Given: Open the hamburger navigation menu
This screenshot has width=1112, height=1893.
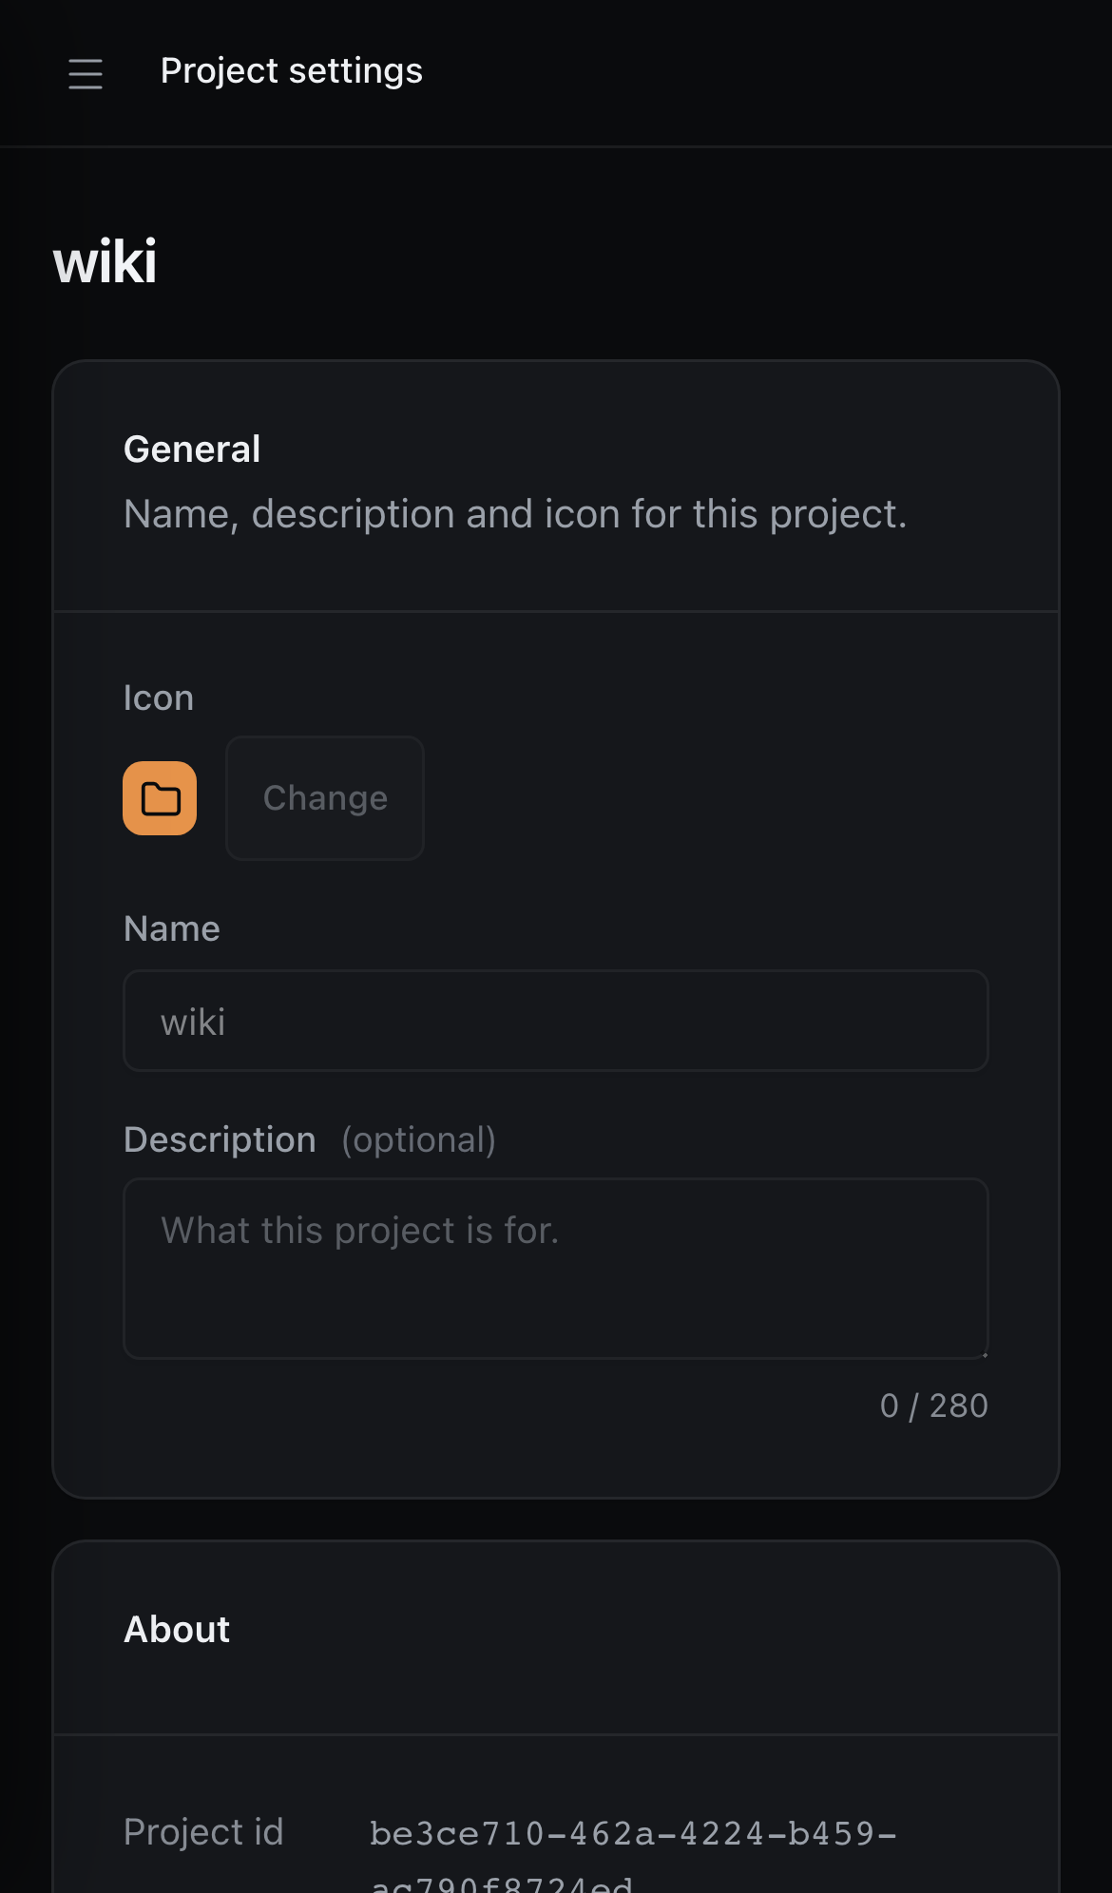Looking at the screenshot, I should coord(86,73).
